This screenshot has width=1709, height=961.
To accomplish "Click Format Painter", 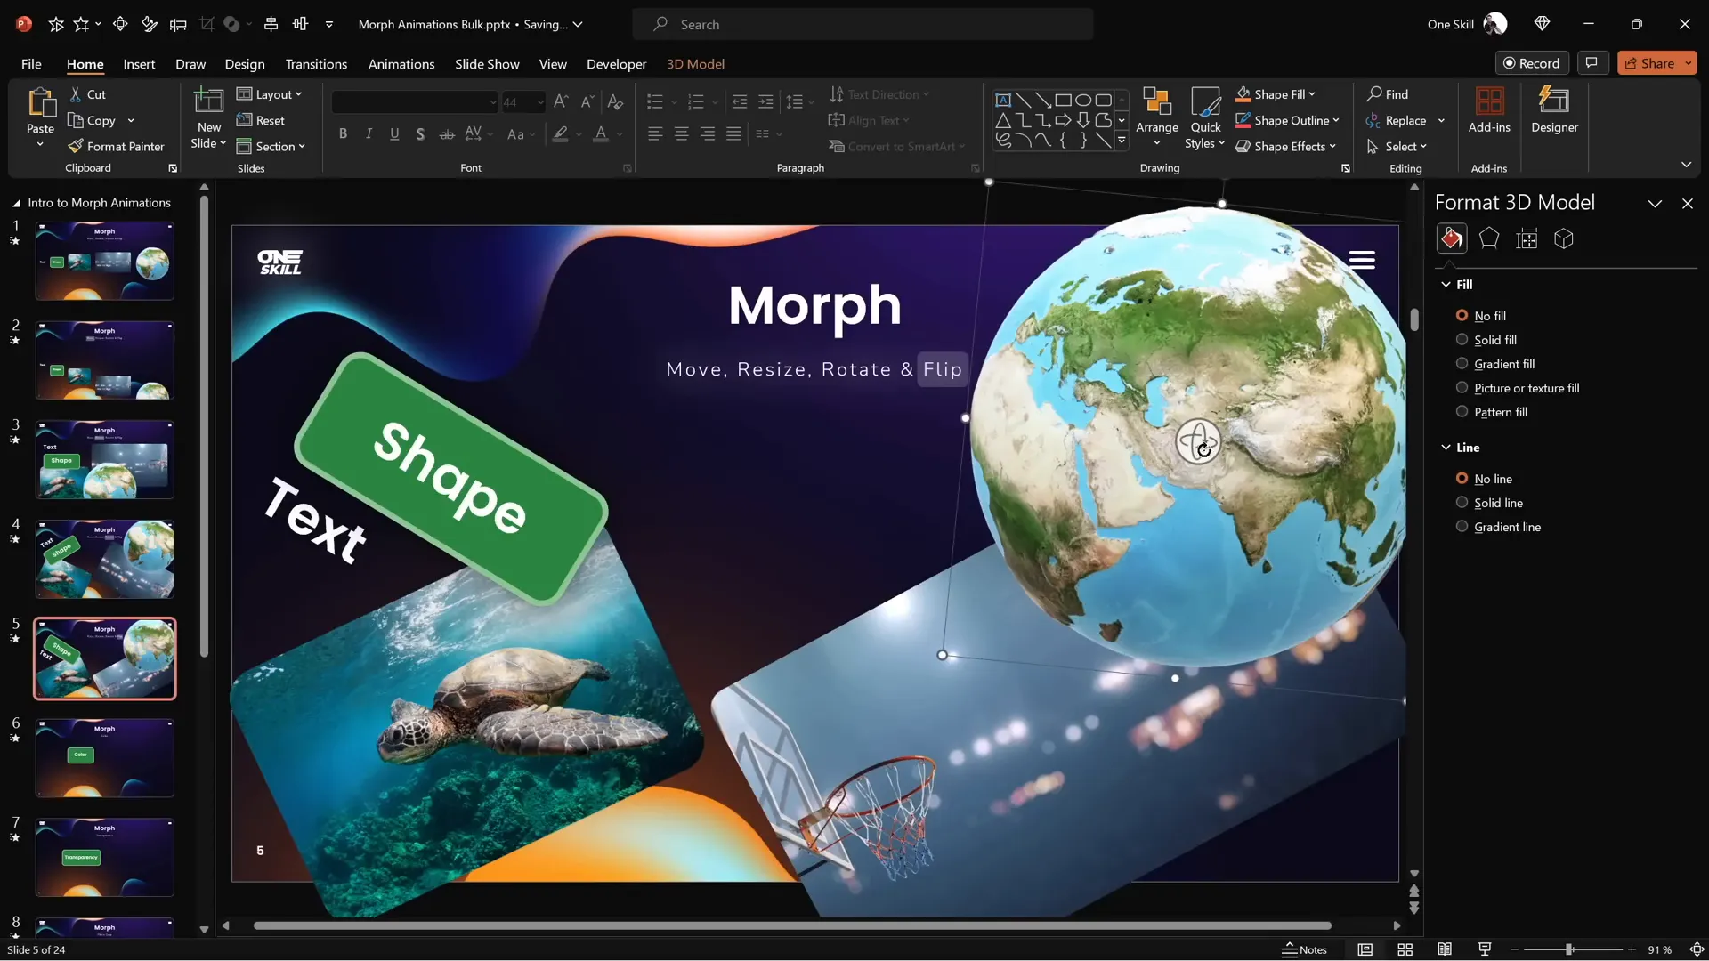I will 116,147.
